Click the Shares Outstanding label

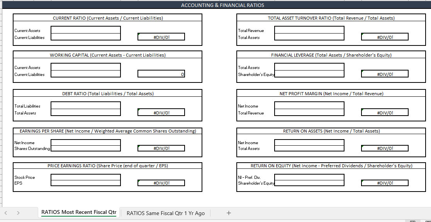(x=32, y=148)
